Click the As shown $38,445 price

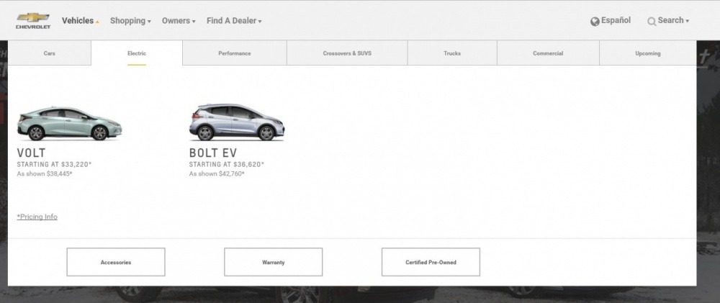tap(45, 174)
